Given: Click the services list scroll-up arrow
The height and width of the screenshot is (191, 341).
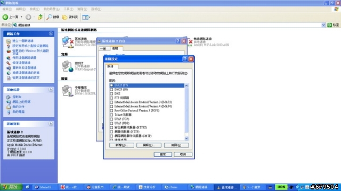Looking at the screenshot, I should click(x=186, y=85).
